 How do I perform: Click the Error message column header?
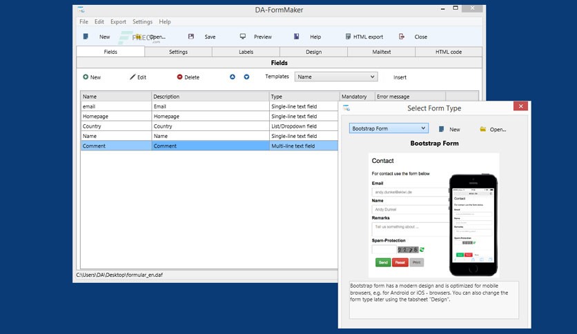coord(410,97)
